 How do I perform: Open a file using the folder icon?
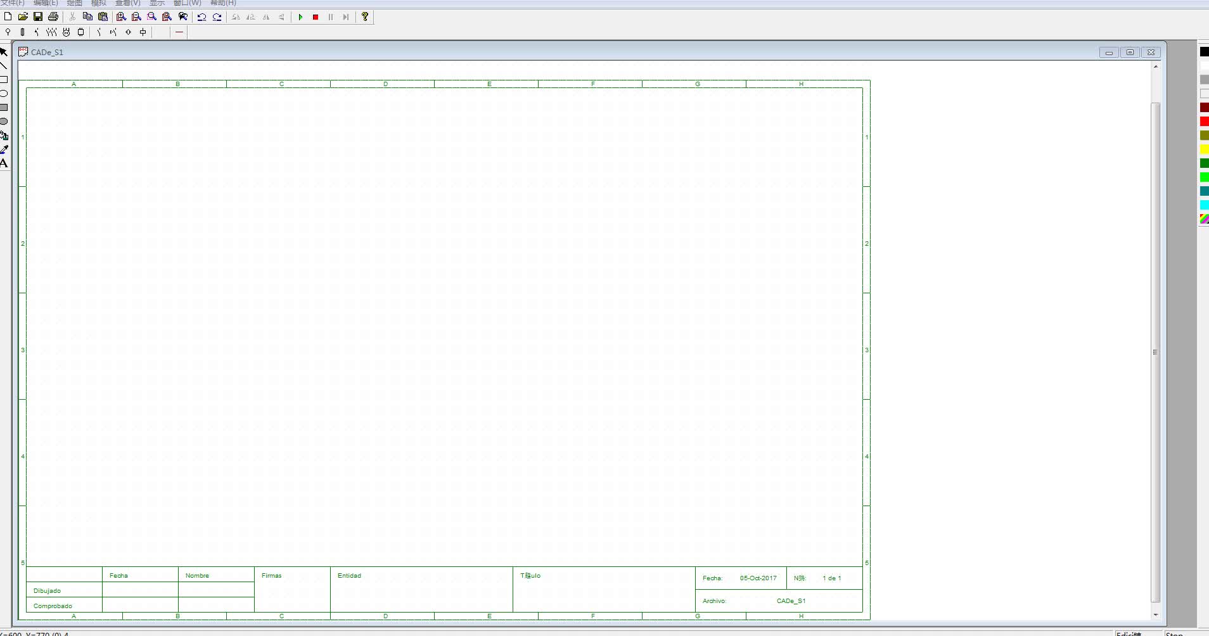[23, 17]
